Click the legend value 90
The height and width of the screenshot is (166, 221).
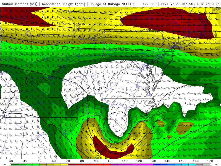(x=96, y=161)
